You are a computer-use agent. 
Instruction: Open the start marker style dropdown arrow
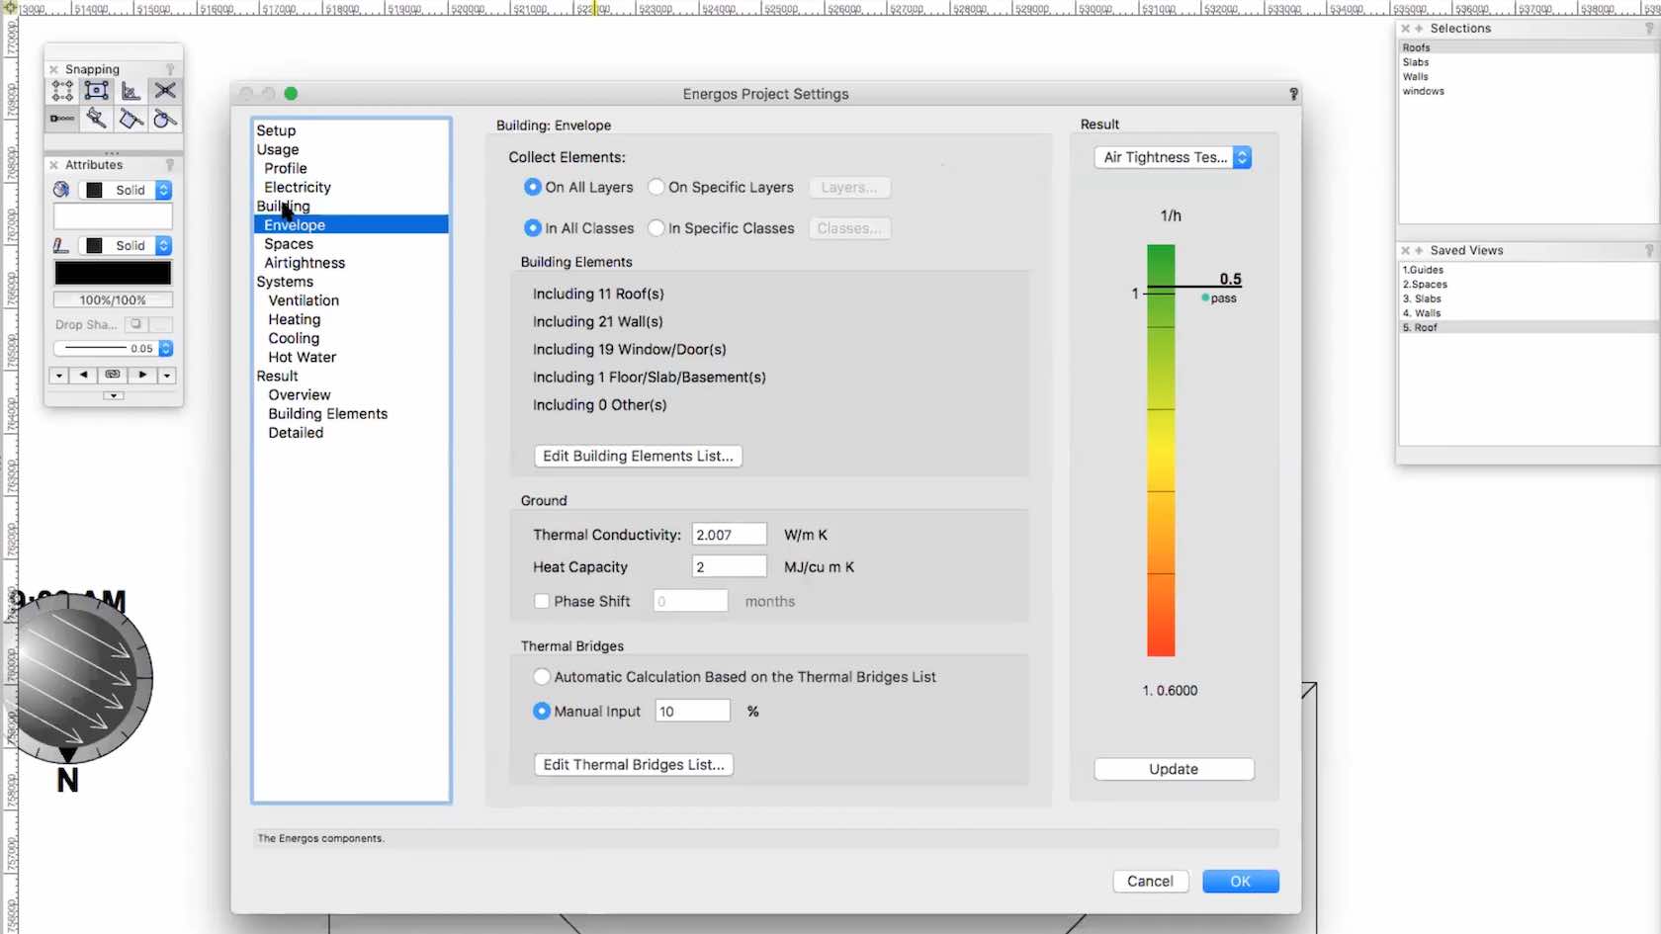59,376
